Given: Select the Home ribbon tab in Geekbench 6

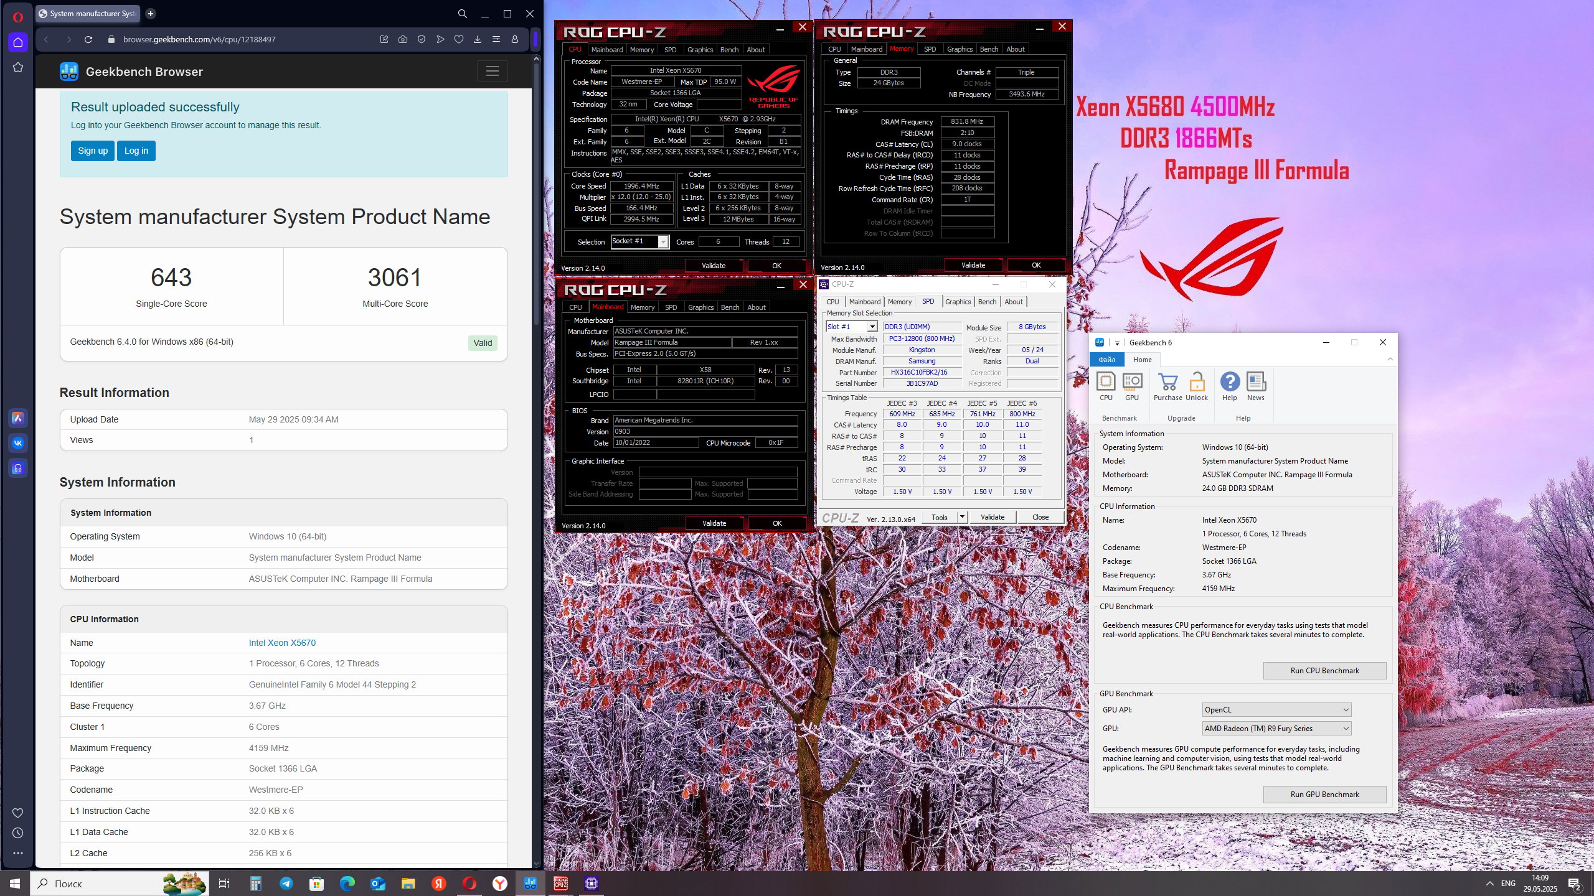Looking at the screenshot, I should click(x=1142, y=360).
